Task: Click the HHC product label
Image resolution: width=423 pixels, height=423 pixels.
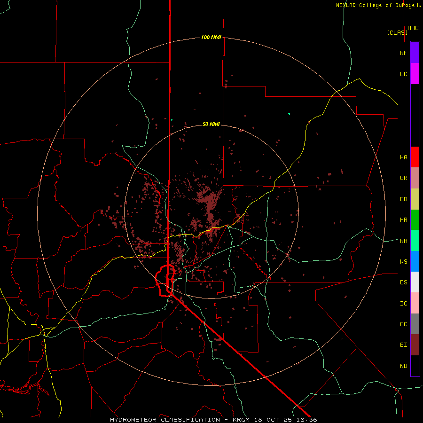Action: (x=413, y=28)
